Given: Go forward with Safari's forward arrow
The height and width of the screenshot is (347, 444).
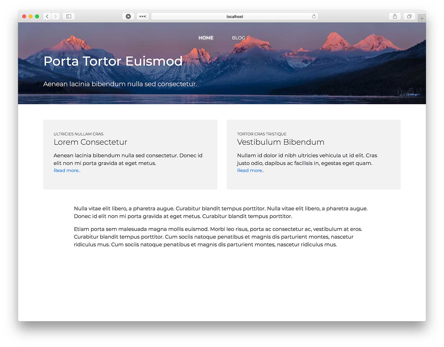Looking at the screenshot, I should 56,16.
